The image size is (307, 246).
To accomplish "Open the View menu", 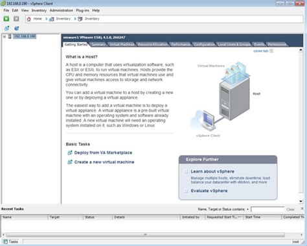I will 25,10.
